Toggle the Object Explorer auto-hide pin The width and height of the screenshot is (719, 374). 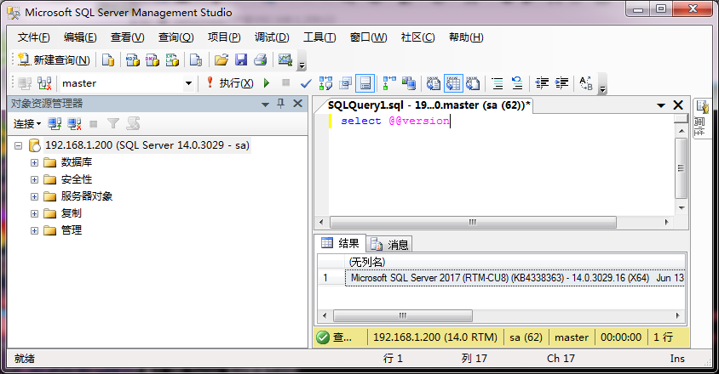[281, 104]
